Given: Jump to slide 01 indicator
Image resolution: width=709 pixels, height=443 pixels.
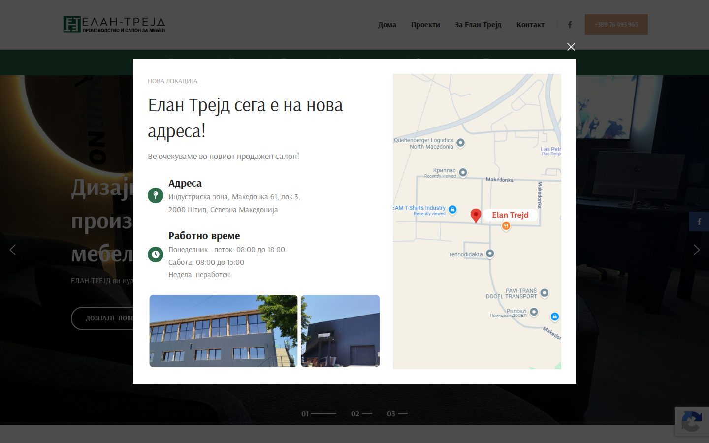Looking at the screenshot, I should coord(319,414).
